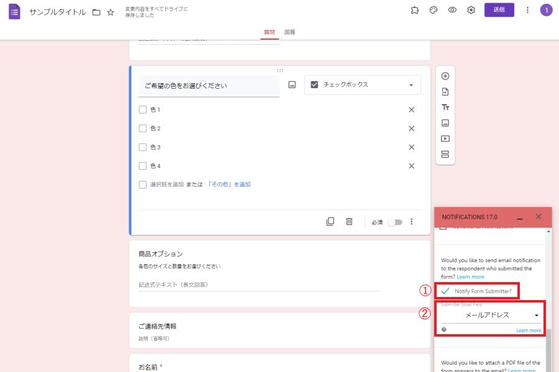This screenshot has height=372, width=559.
Task: Toggle the 必須 required switch
Action: (394, 222)
